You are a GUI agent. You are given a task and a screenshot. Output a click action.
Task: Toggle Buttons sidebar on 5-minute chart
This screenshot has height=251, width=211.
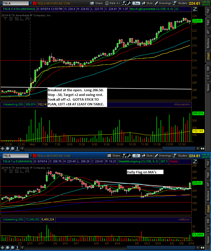(208, 43)
